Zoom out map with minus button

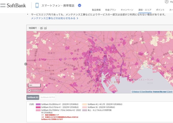coord(45,28)
